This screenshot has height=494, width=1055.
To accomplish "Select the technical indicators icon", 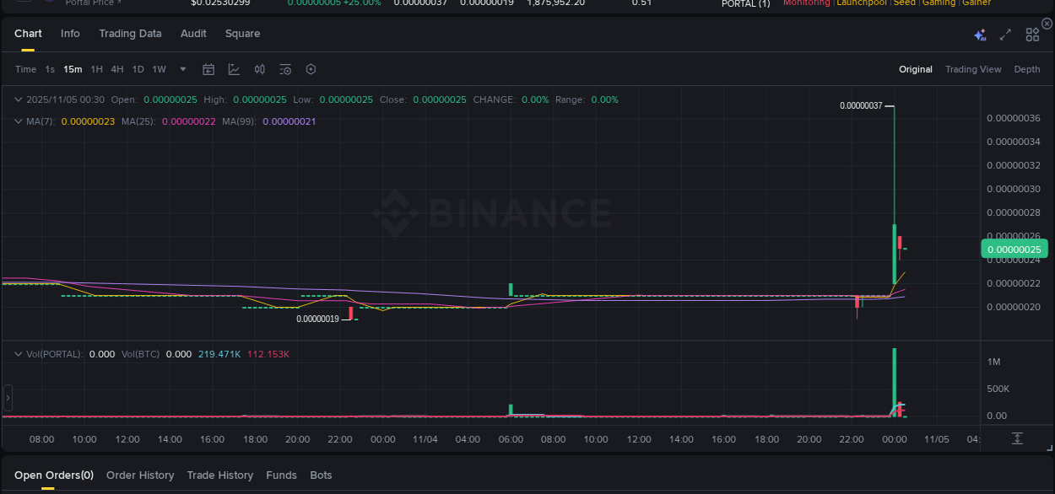I will coord(234,69).
